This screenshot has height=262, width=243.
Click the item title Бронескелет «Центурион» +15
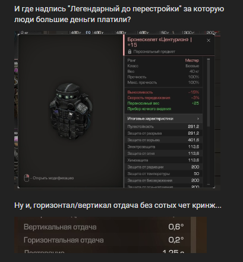[159, 42]
